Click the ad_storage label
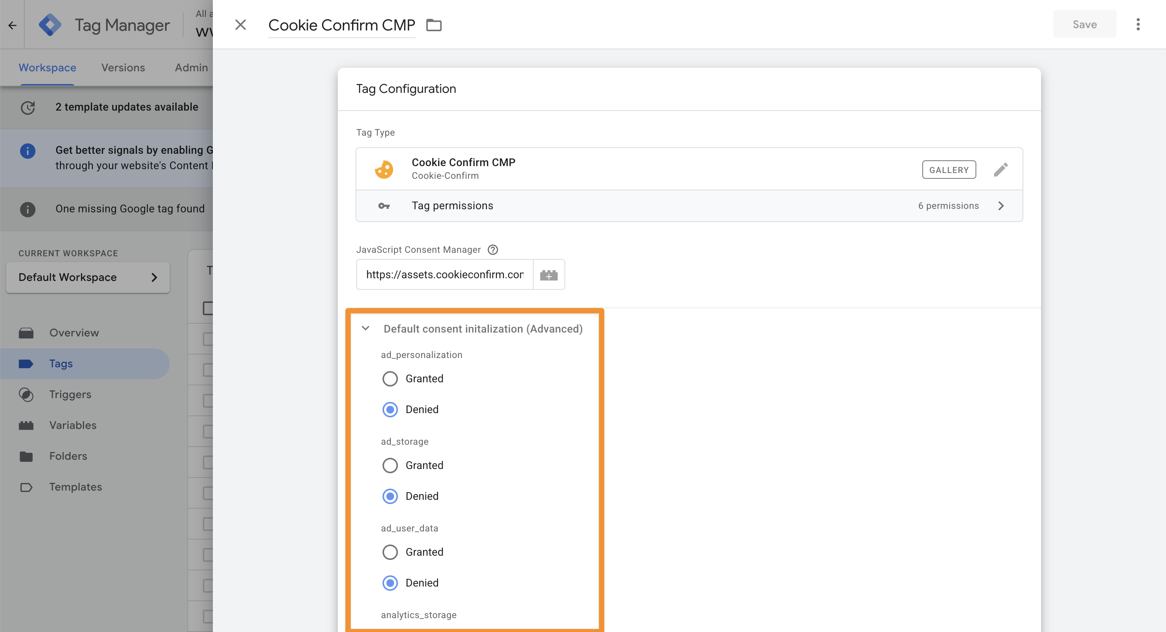The width and height of the screenshot is (1166, 632). 404,442
